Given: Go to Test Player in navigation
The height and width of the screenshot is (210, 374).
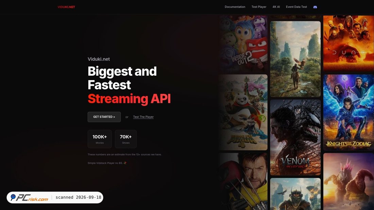Looking at the screenshot, I should pyautogui.click(x=259, y=7).
